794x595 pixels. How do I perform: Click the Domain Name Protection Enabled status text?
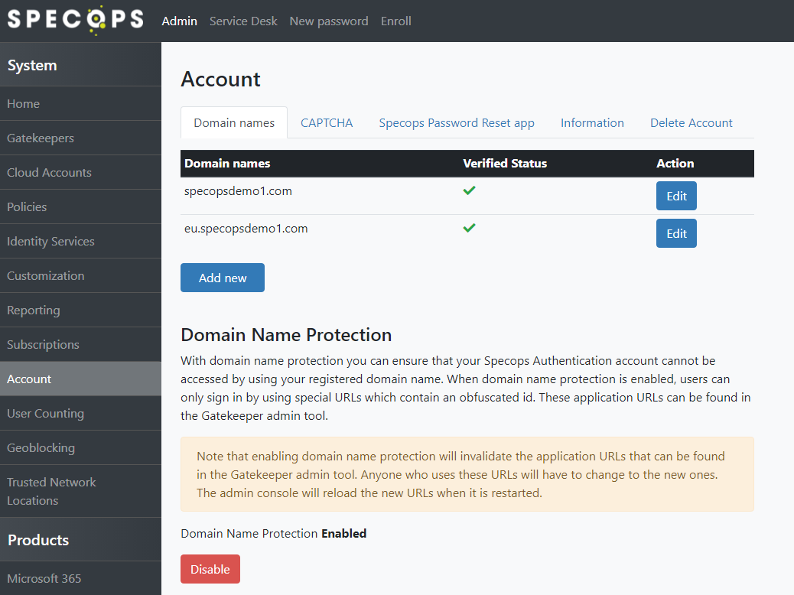coord(273,533)
